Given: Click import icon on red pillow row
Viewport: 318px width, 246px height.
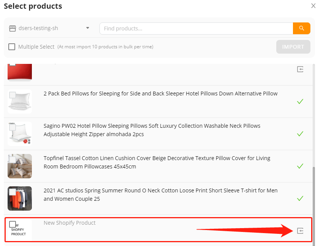Looking at the screenshot, I should [x=300, y=69].
